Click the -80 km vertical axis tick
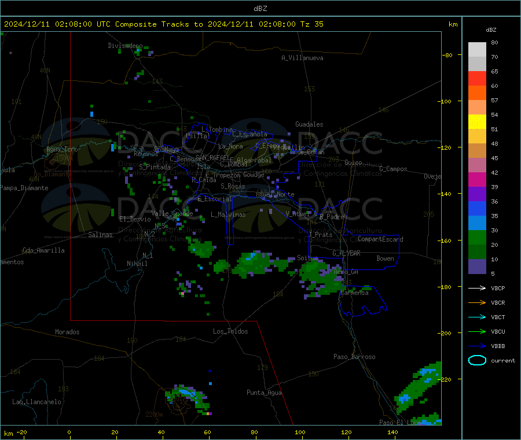Screen dimensions: 521x440 pyautogui.click(x=447, y=55)
